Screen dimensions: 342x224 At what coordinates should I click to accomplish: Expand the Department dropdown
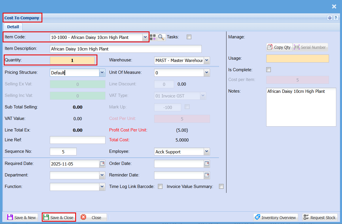click(x=102, y=175)
